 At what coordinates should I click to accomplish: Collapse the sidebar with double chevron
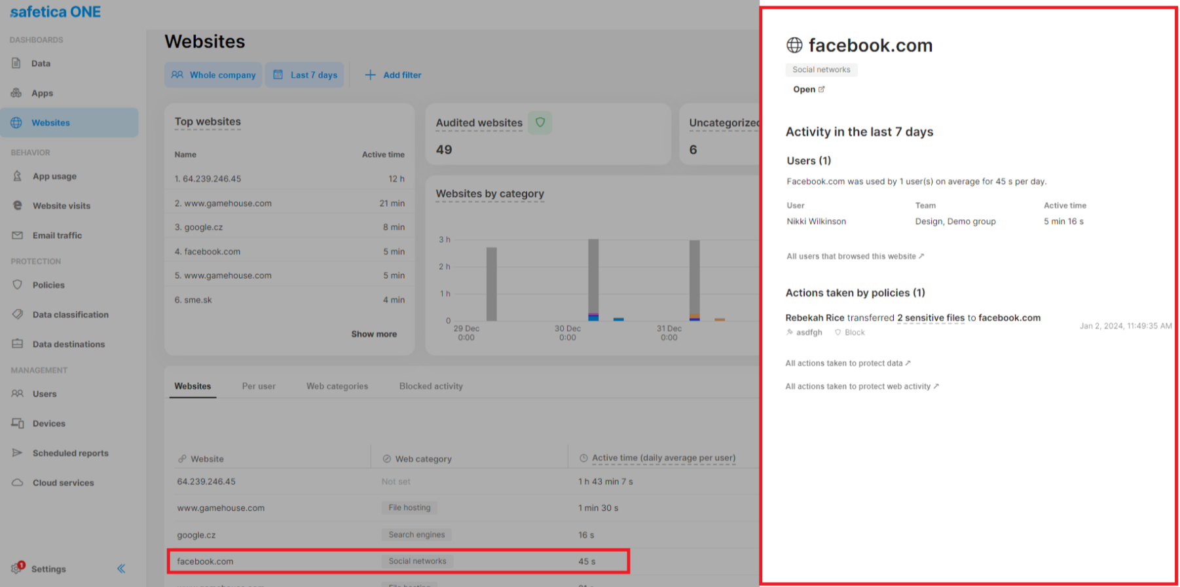click(121, 569)
